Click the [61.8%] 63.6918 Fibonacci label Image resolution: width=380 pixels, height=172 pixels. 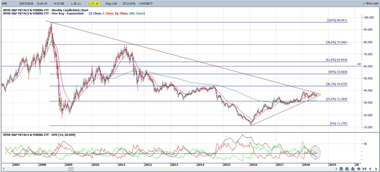click(x=337, y=60)
